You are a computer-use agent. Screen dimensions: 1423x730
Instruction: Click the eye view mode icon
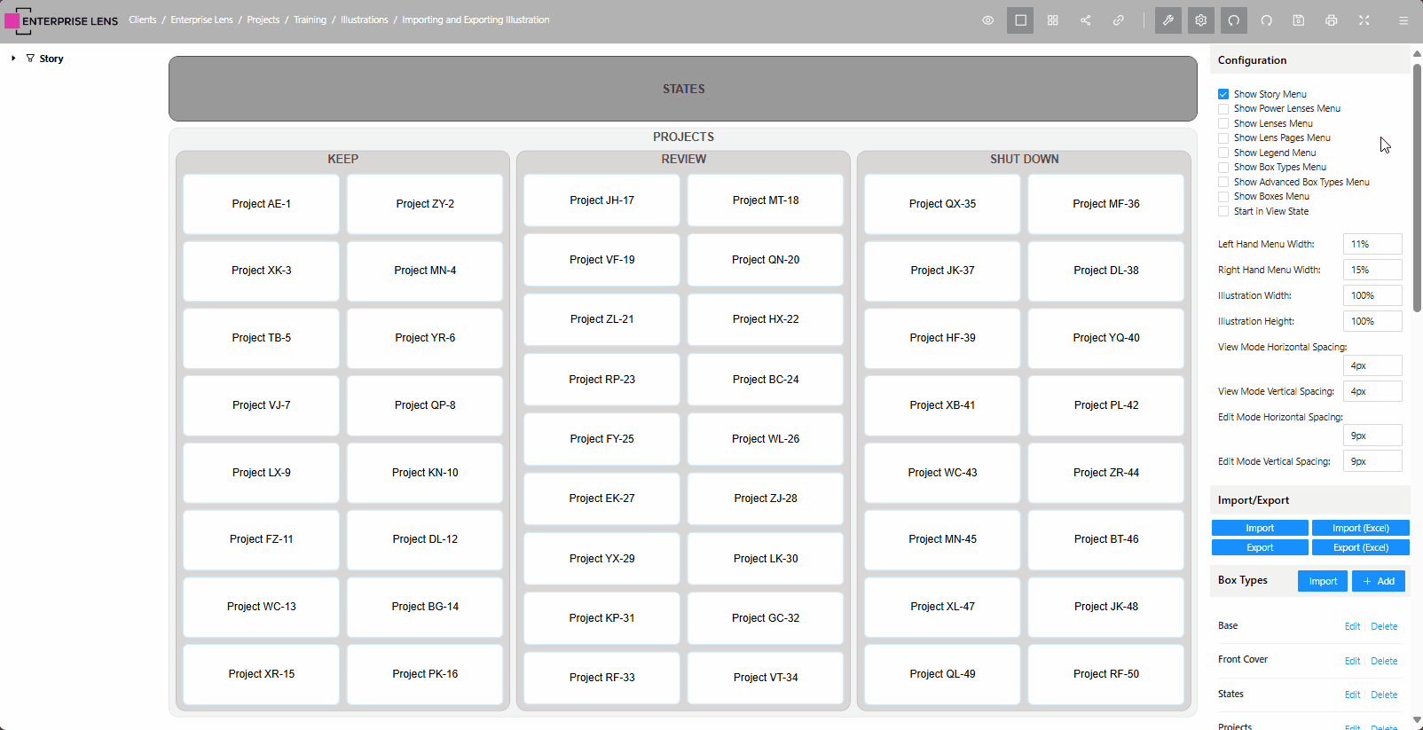click(x=987, y=20)
